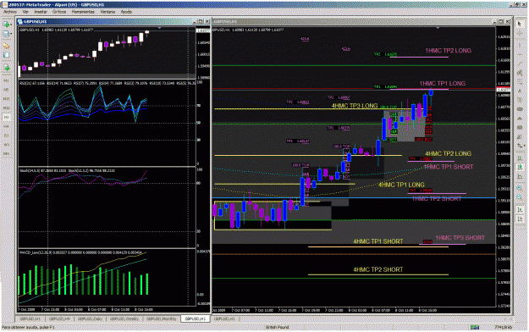Switch to the GBPUSD,Monthly chart tab
This screenshot has width=529, height=332.
(162, 318)
